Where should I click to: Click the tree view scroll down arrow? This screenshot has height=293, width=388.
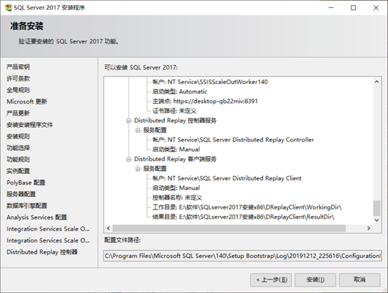coord(377,220)
